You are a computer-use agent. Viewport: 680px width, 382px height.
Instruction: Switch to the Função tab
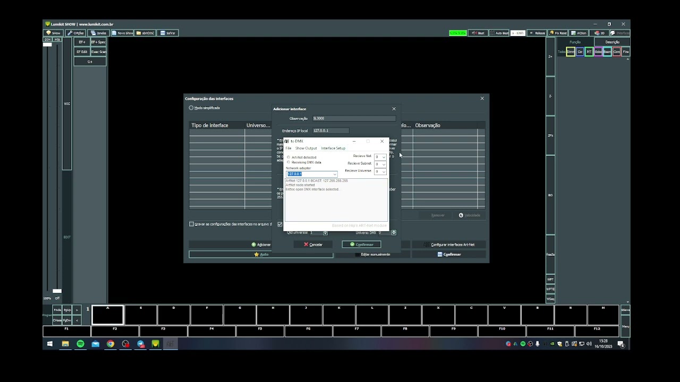[575, 42]
